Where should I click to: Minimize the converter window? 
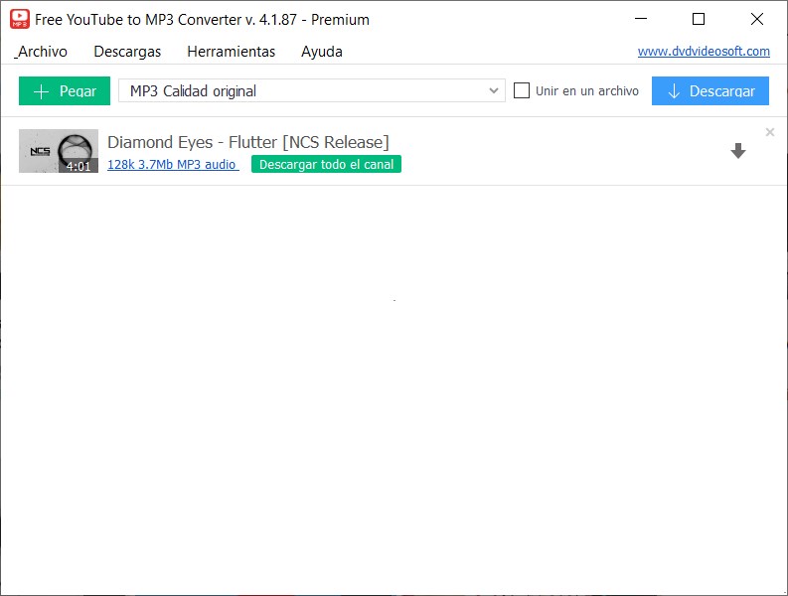click(x=641, y=19)
